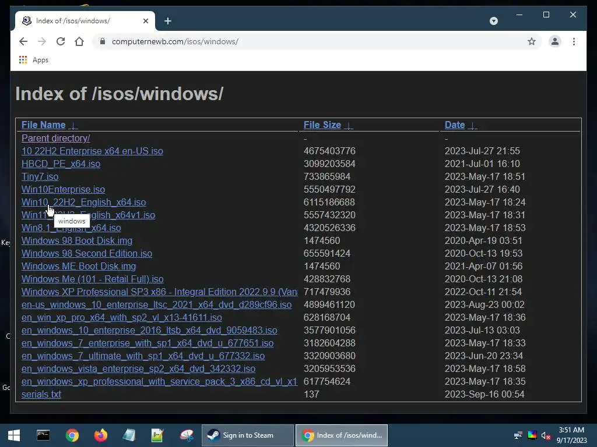
Task: Download en_win_xp_pro_x64_with_sp2 iso
Action: click(122, 317)
